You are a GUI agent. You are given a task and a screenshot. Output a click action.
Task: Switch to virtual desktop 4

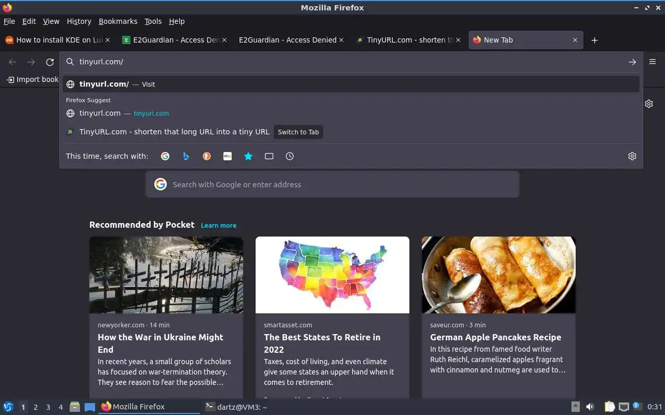tap(61, 407)
